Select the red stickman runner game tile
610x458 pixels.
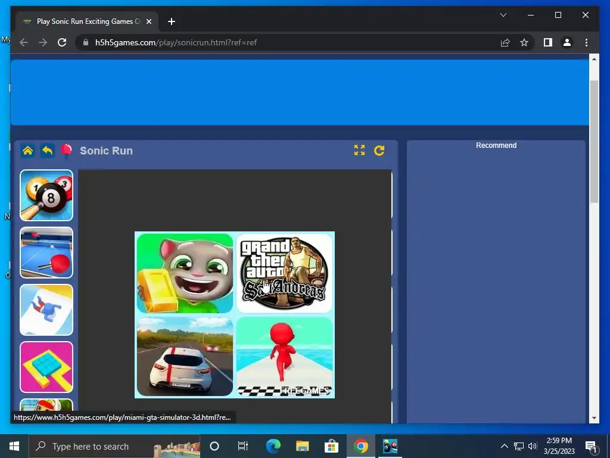(284, 357)
